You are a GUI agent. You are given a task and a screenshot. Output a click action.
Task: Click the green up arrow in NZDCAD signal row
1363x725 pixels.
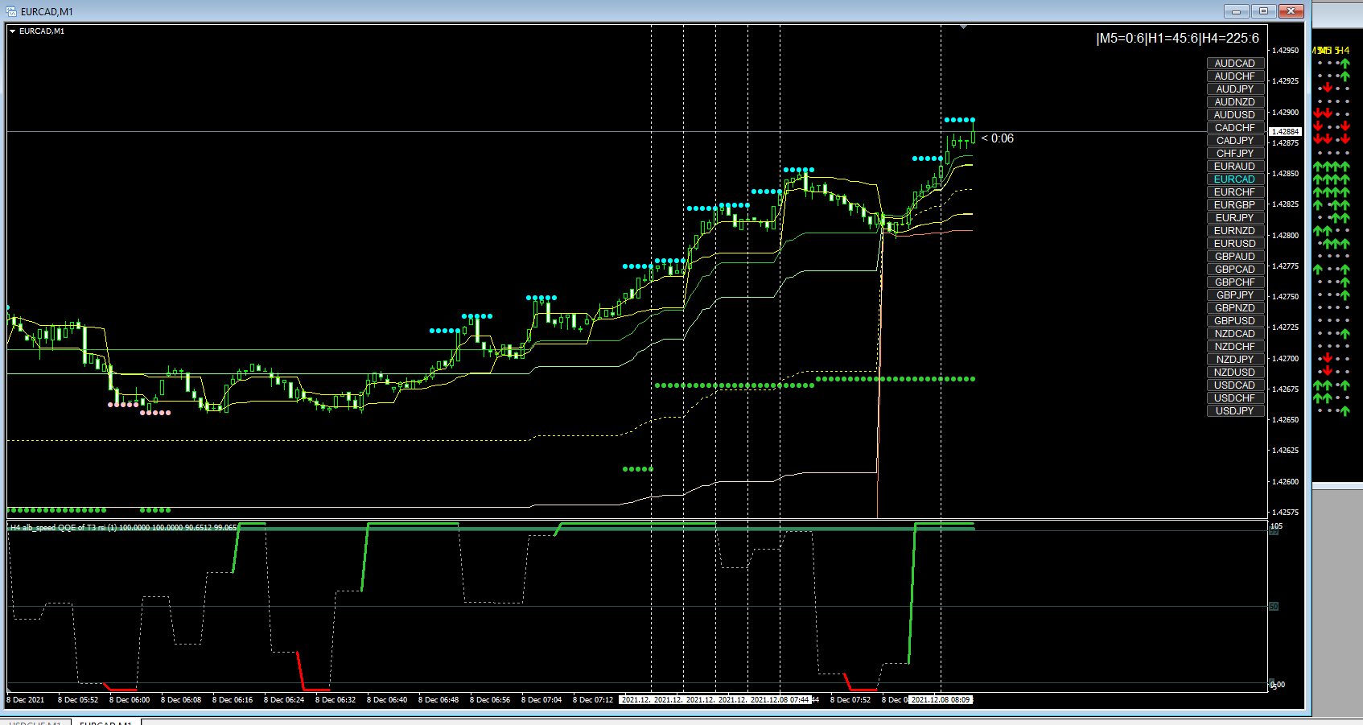1345,333
